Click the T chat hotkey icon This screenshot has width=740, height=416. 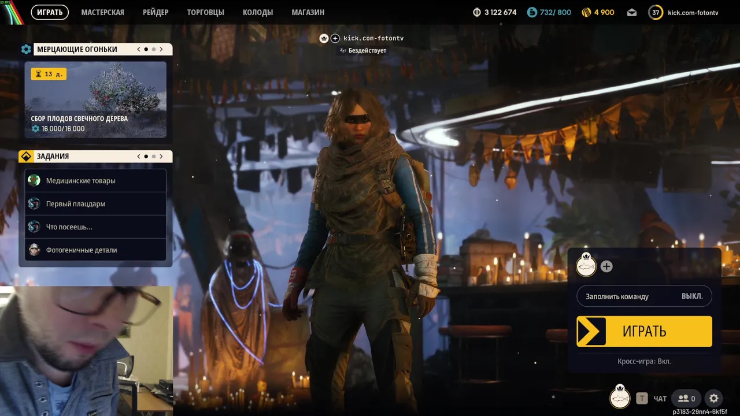(642, 398)
